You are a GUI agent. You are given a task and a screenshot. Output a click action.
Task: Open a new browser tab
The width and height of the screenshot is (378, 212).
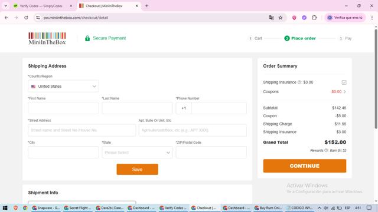[146, 6]
